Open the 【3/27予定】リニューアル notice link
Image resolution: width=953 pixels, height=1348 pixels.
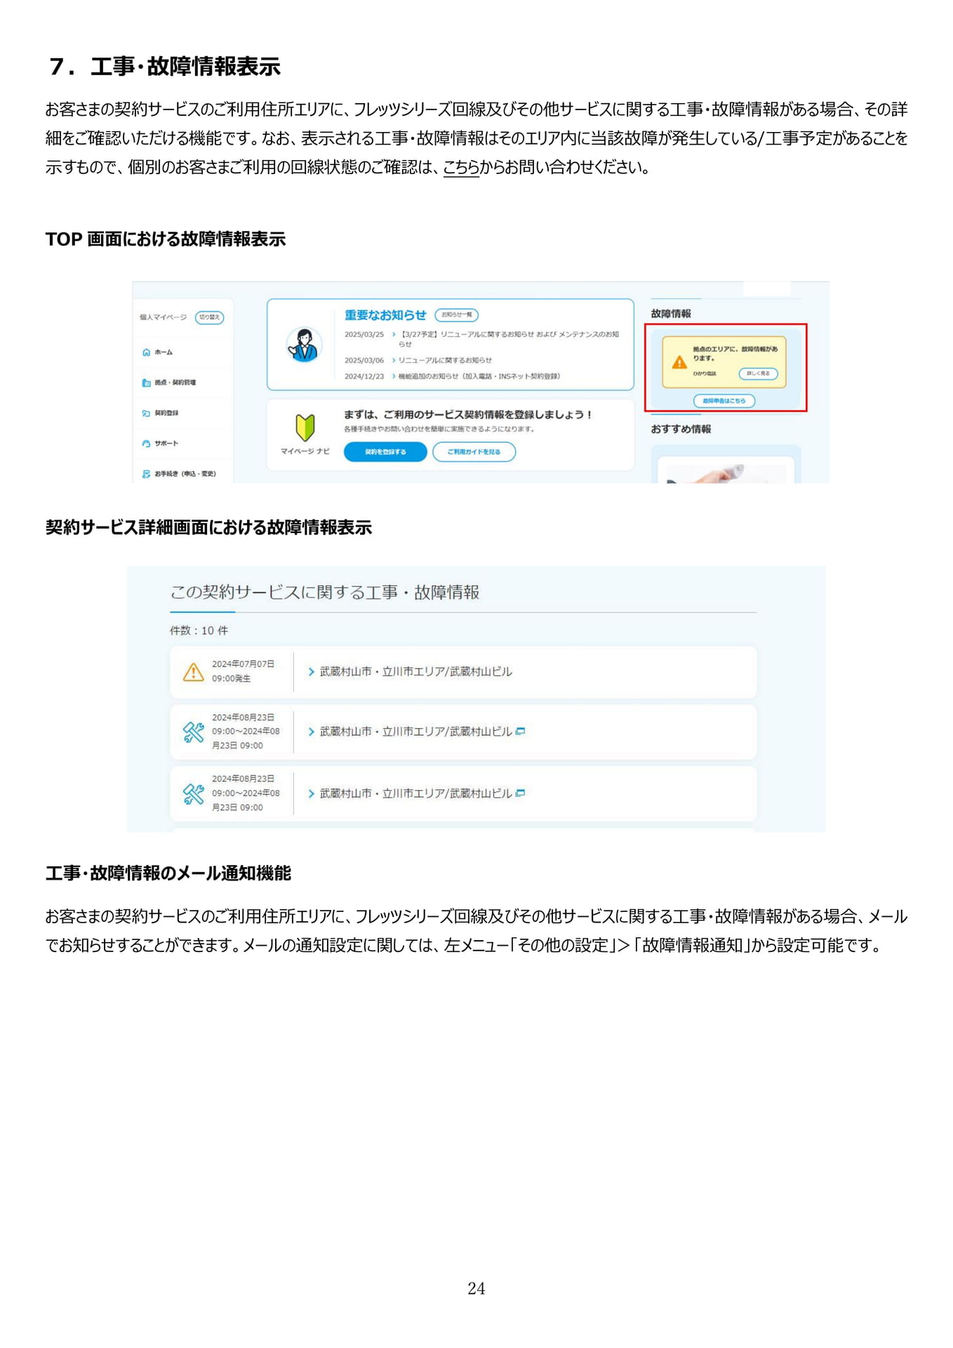(x=509, y=339)
